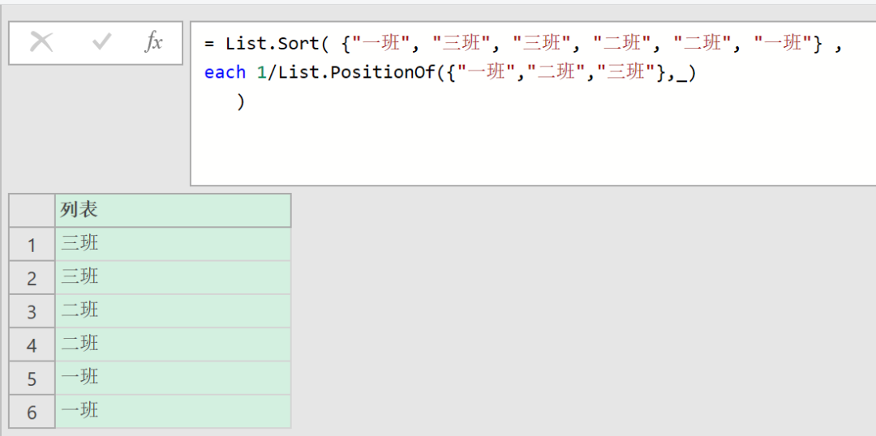Click row number 5 header
876x436 pixels.
point(32,378)
